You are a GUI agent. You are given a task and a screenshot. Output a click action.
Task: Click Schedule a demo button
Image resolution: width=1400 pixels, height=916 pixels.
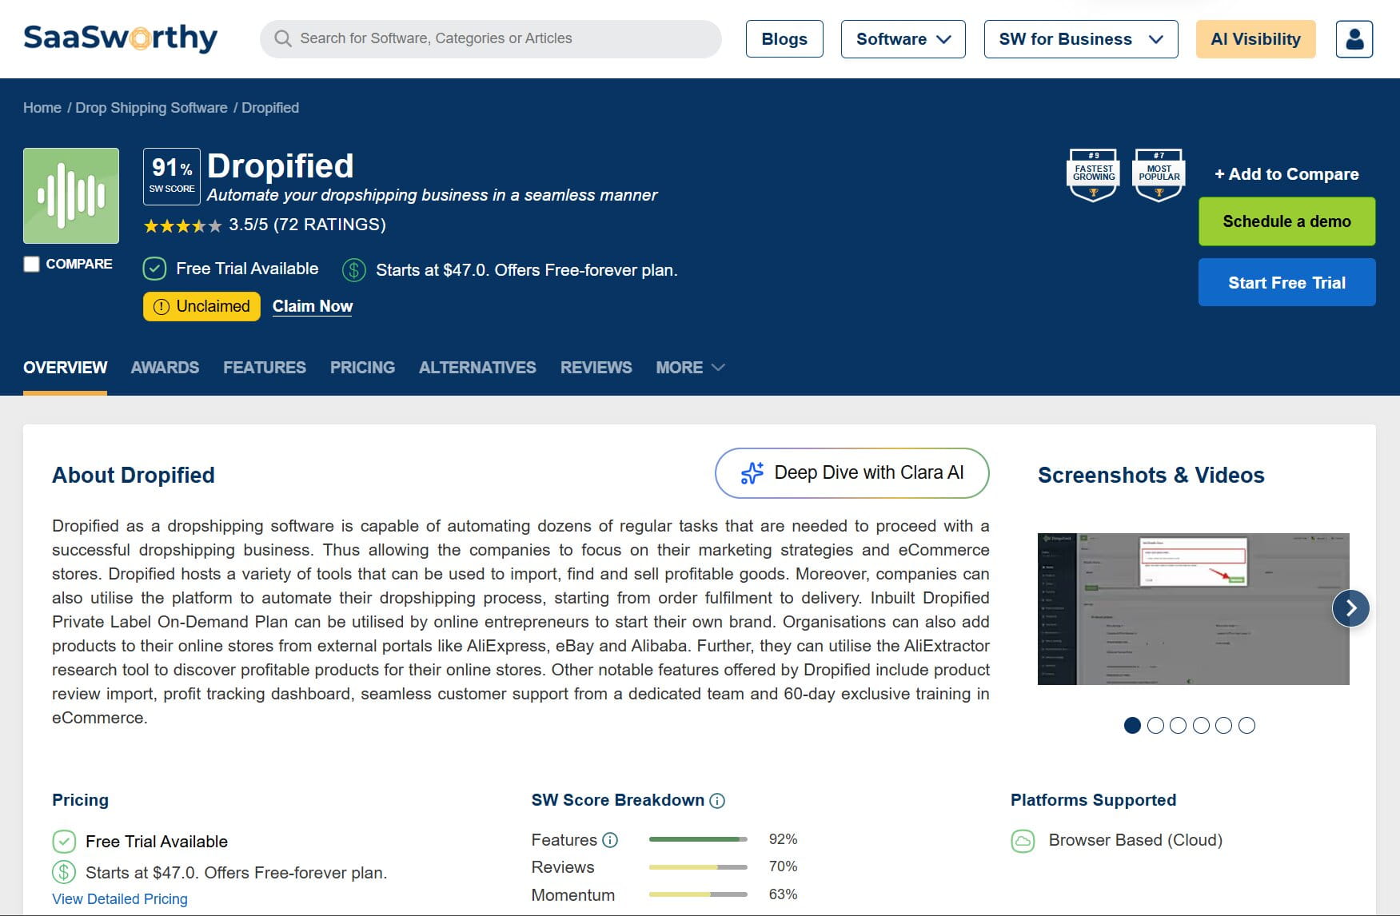(1286, 221)
